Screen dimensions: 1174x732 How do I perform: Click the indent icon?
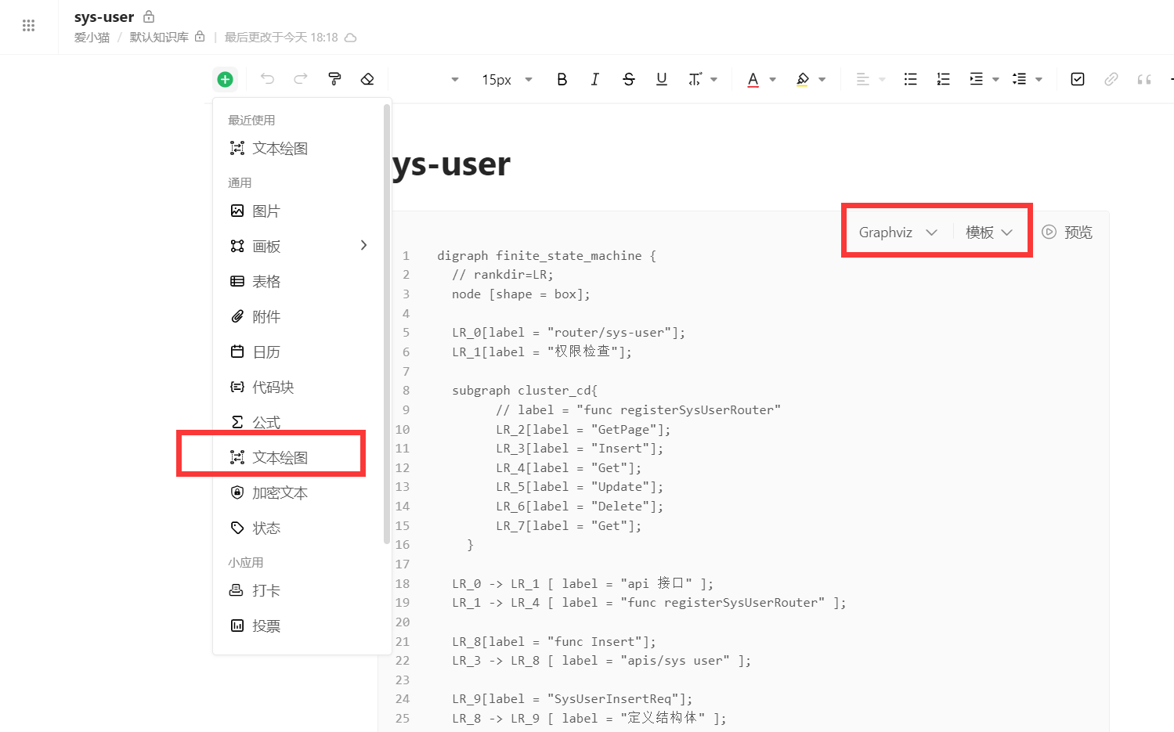pyautogui.click(x=976, y=79)
